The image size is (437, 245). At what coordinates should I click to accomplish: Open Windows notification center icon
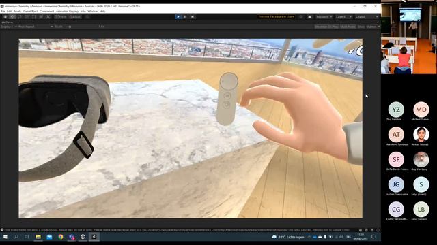(373, 237)
